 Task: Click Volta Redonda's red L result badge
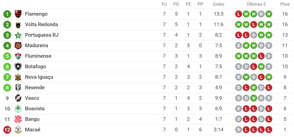tap(254, 24)
